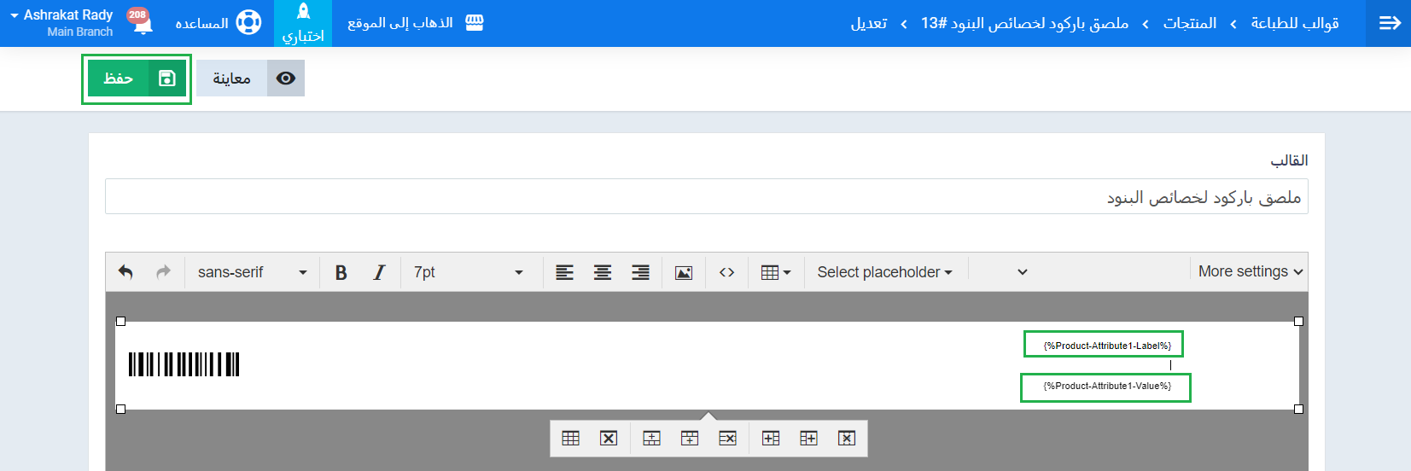Open the source code view

pos(726,272)
